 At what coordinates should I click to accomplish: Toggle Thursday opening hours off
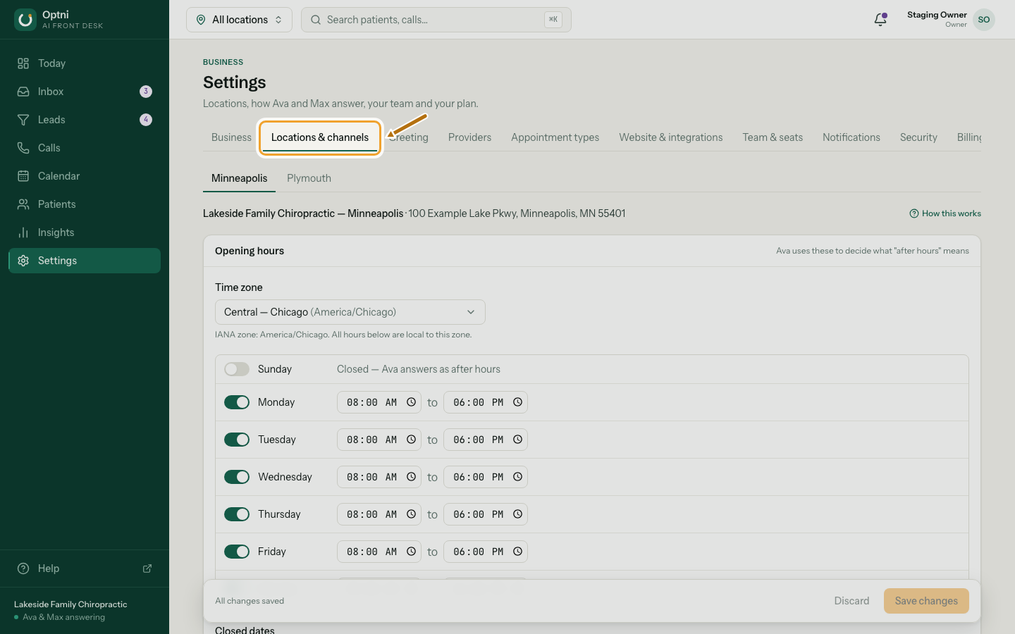pyautogui.click(x=237, y=514)
